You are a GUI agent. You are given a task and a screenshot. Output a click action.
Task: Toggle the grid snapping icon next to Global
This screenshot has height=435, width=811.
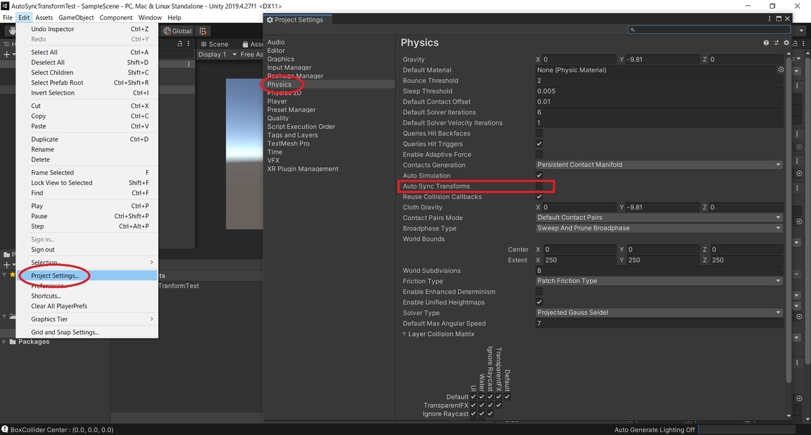[203, 31]
